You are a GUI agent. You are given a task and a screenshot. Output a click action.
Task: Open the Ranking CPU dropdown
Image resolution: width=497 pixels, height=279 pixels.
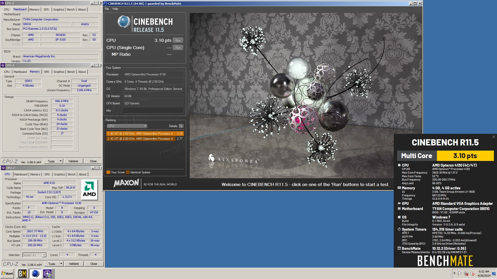pos(127,126)
